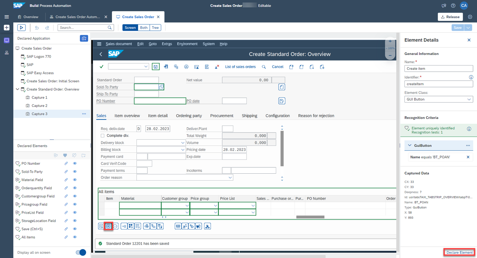Screen dimensions: 477x258
Task: Undo the last change
Action: coord(37,28)
